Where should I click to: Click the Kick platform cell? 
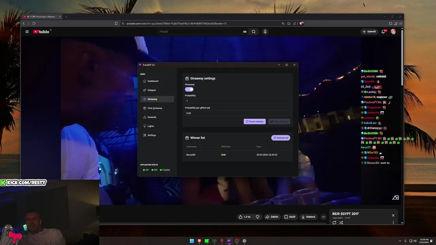coord(223,155)
